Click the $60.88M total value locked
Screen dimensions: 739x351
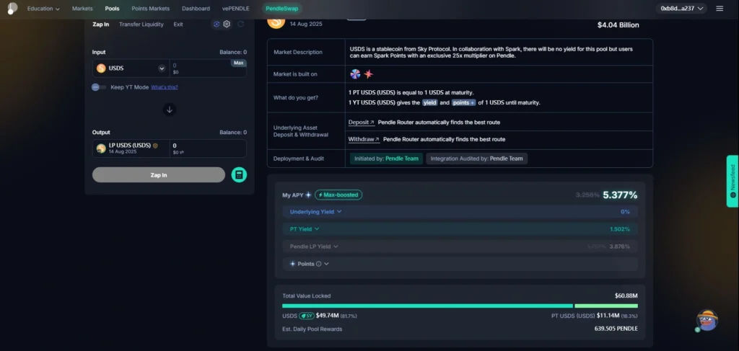point(626,296)
